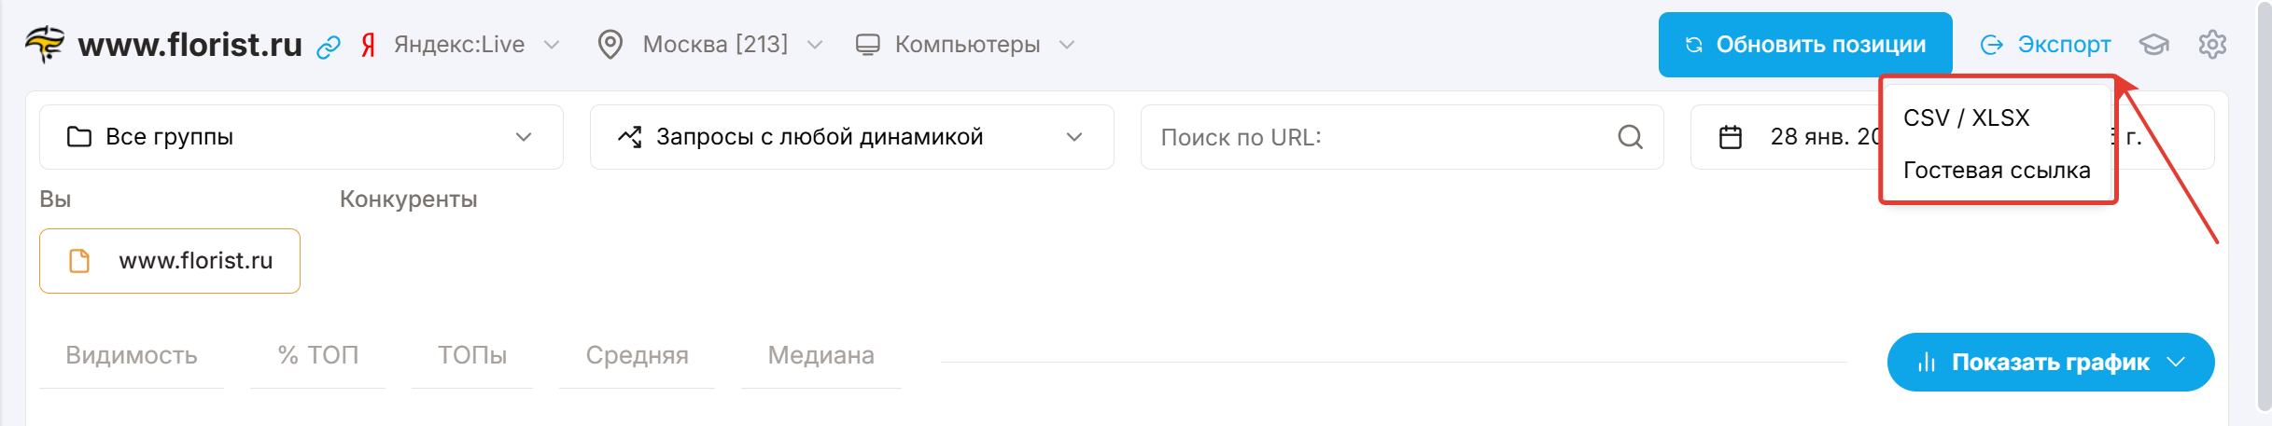Switch to the Медиана tab
The height and width of the screenshot is (426, 2272).
click(x=820, y=355)
